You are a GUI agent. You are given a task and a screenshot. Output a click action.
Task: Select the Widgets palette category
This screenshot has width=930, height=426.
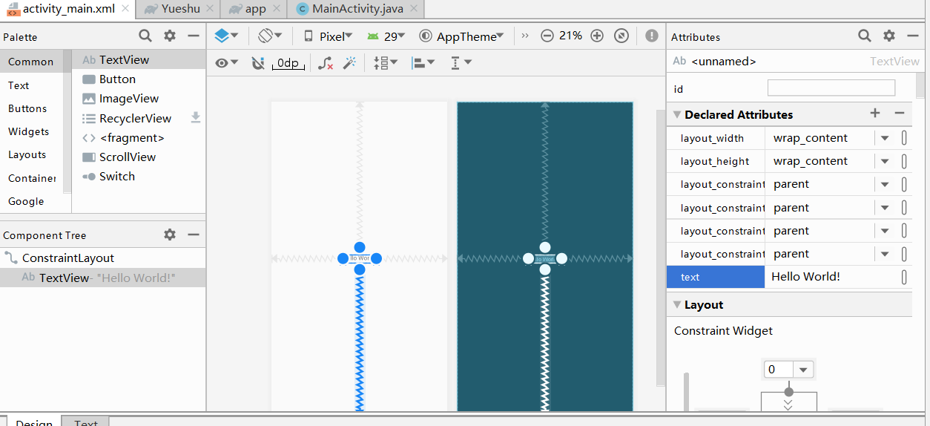(31, 131)
